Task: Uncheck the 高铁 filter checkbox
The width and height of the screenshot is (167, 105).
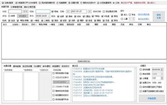Action: (x=67, y=16)
